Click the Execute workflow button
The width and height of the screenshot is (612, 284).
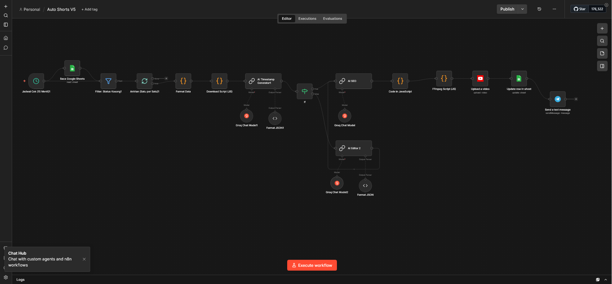[312, 265]
